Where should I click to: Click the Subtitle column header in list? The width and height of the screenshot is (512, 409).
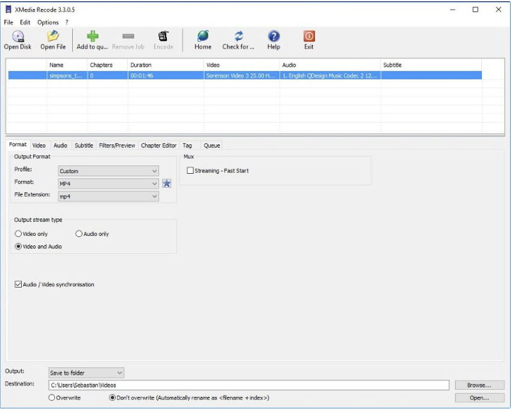431,65
